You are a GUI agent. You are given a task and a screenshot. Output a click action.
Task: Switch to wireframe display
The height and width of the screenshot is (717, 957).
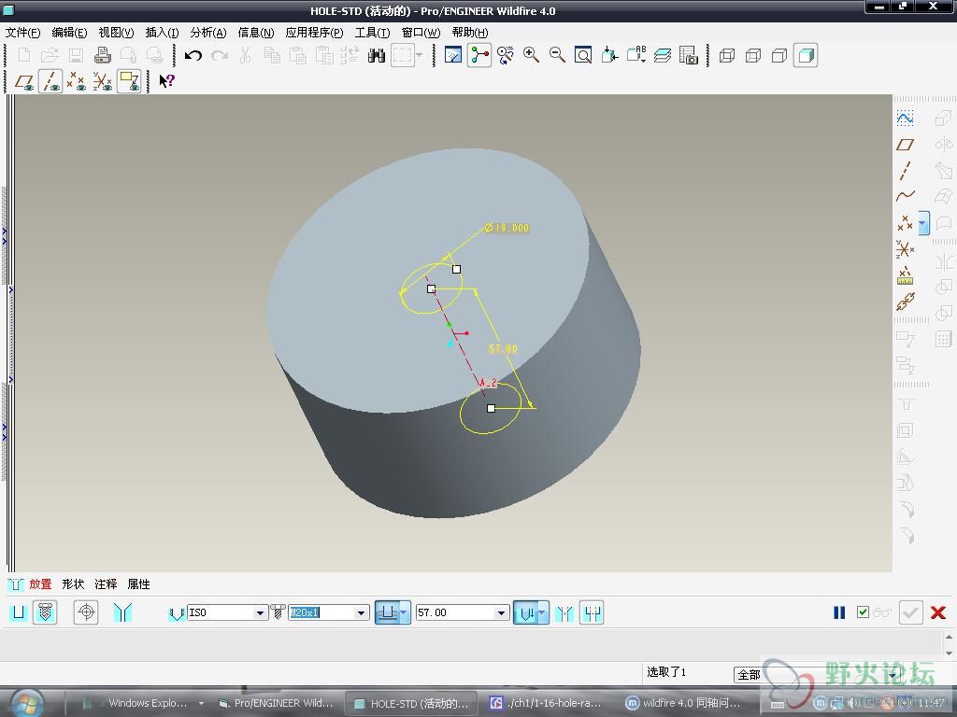(727, 55)
